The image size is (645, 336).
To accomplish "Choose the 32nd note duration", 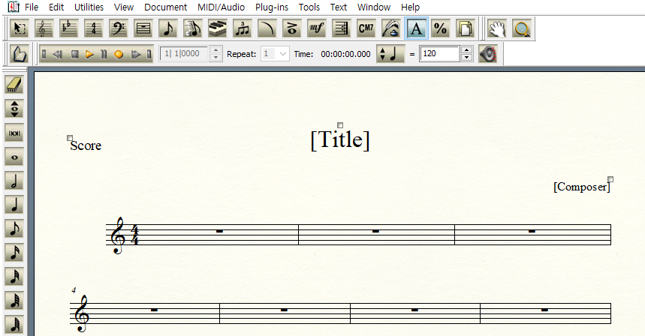I will (x=14, y=277).
